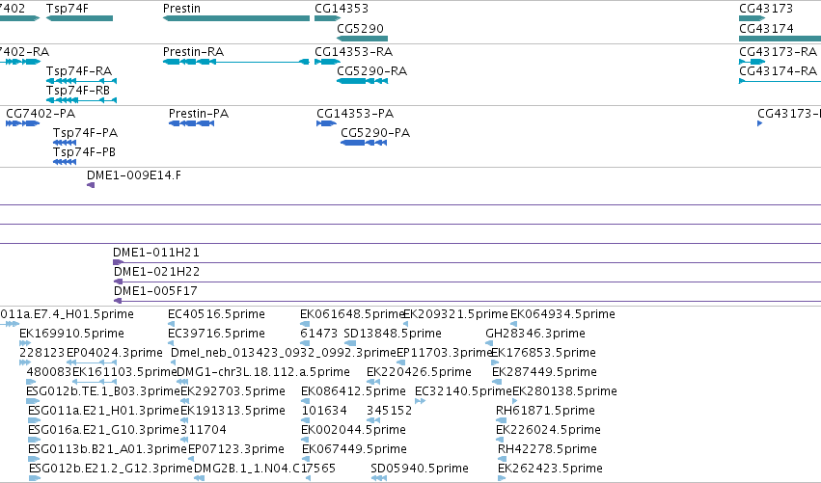The width and height of the screenshot is (821, 483).
Task: Open EST EP07123.3prime
Action: pos(235,449)
